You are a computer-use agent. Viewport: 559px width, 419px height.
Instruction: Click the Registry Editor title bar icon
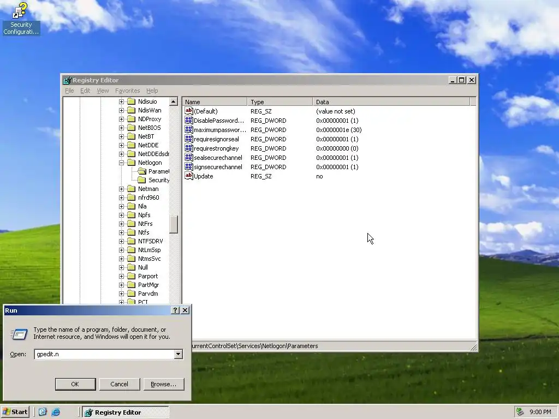67,80
